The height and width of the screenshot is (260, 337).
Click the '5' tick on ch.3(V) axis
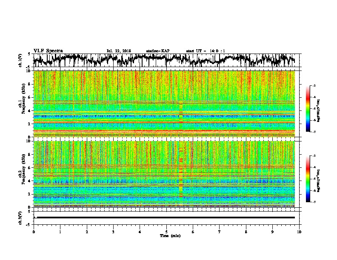(x=29, y=212)
